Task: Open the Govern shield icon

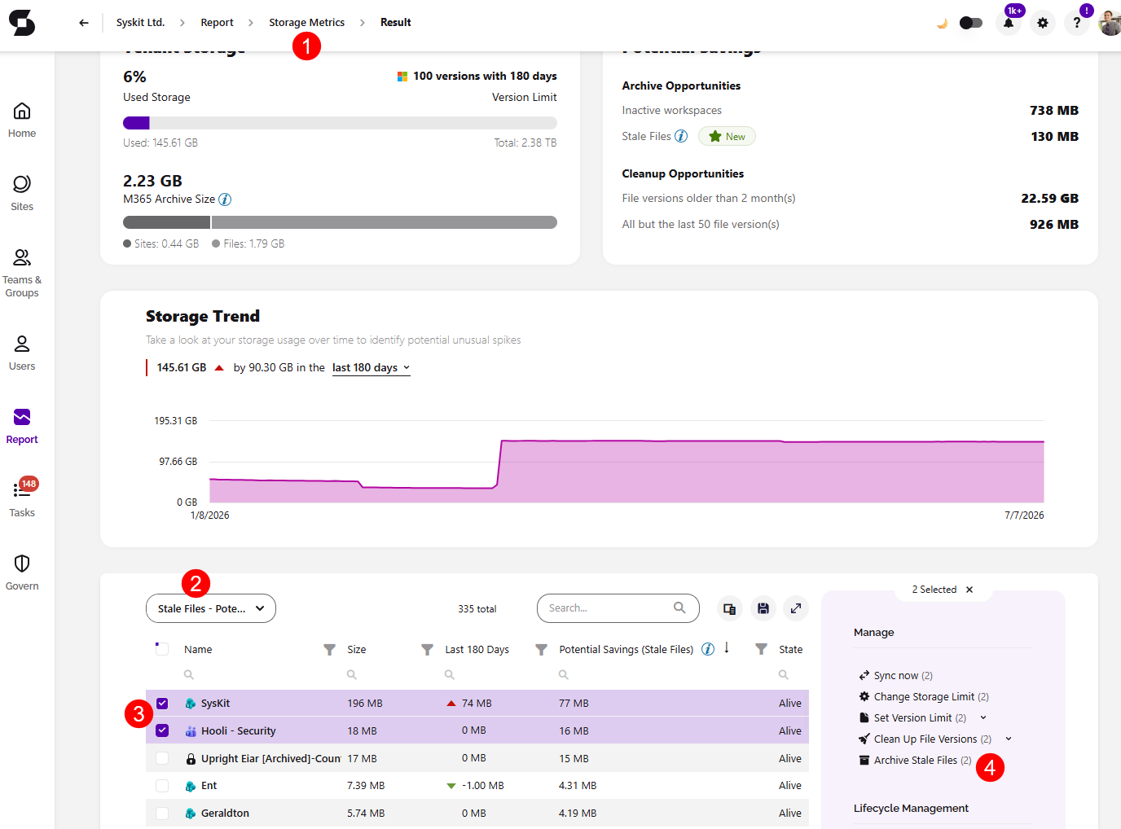Action: [22, 564]
